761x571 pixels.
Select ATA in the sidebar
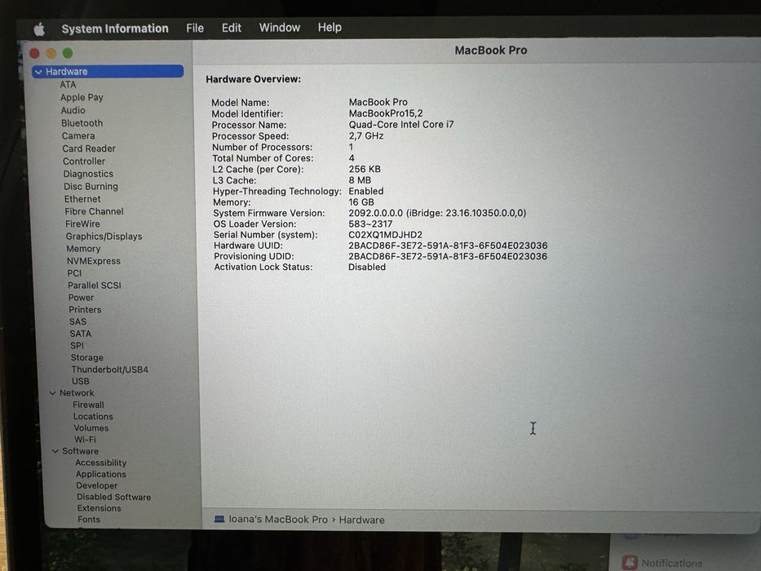(x=68, y=85)
